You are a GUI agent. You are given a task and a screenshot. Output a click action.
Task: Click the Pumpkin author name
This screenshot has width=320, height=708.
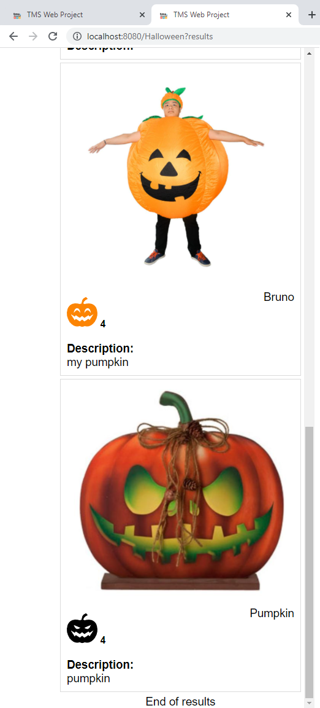coord(272,613)
